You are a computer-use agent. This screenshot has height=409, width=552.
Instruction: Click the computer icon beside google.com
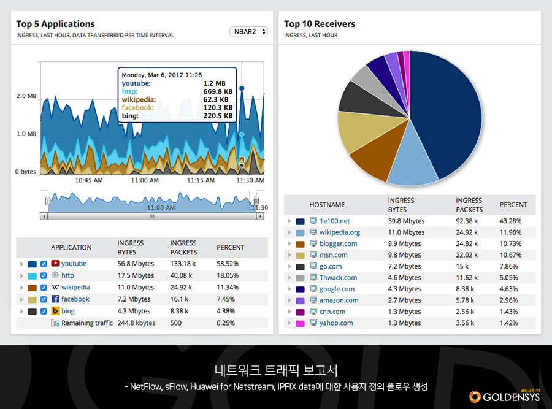tap(313, 289)
